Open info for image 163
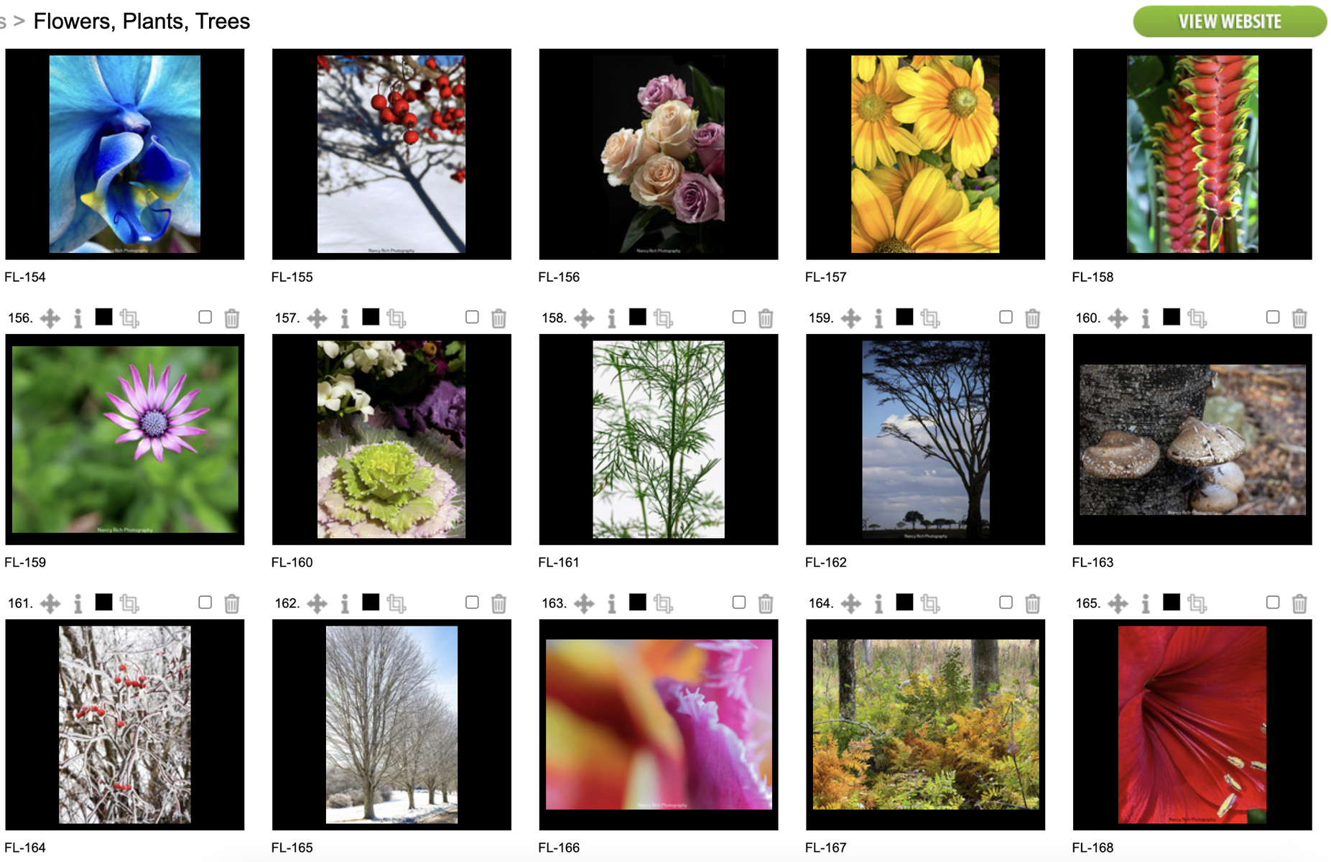This screenshot has height=862, width=1331. pyautogui.click(x=612, y=603)
